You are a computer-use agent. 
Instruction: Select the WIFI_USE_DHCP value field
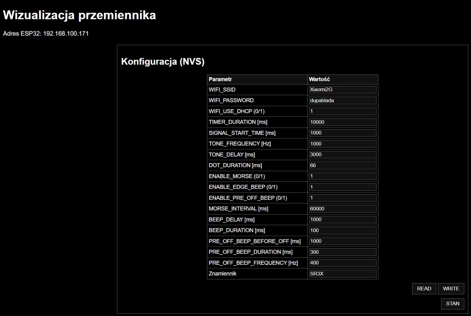[x=343, y=111]
